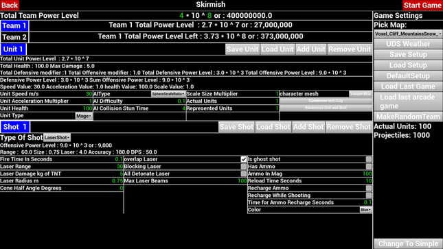
Task: Uncheck the overlap Laser checkbox
Action: [244, 159]
